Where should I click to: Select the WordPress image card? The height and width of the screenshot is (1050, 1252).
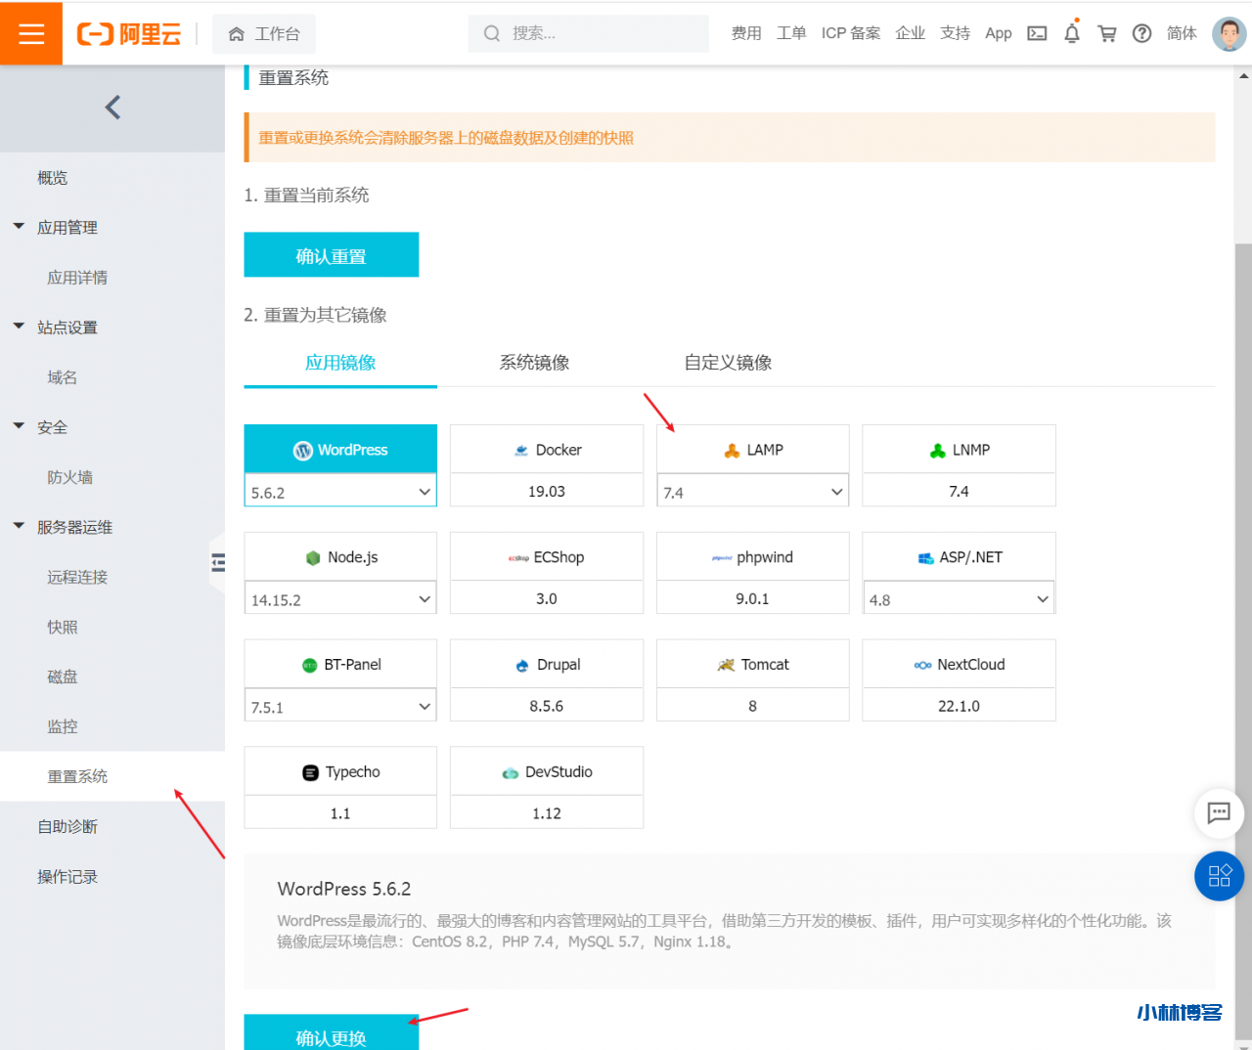(x=340, y=450)
